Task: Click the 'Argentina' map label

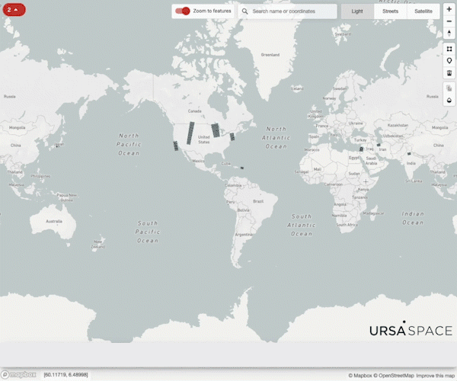Action: (x=244, y=235)
